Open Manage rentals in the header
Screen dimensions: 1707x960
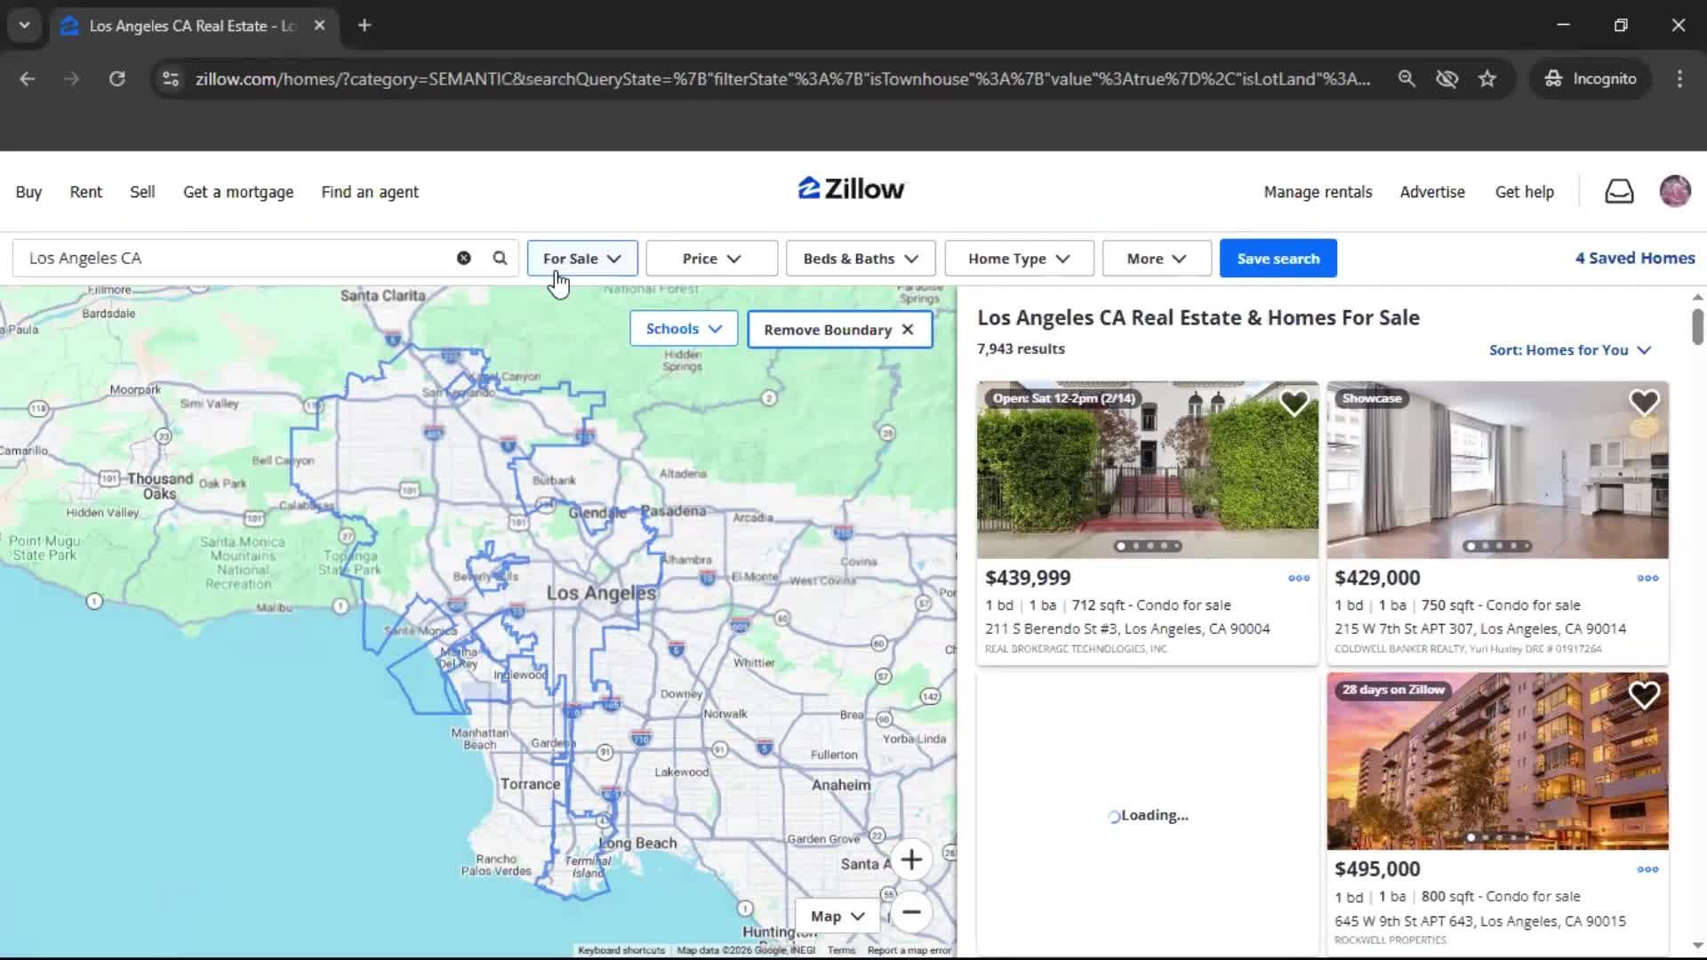1318,191
